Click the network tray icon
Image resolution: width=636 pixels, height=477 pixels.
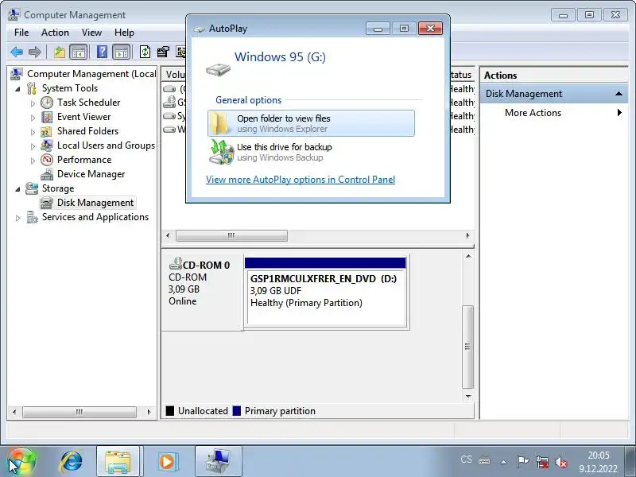542,462
